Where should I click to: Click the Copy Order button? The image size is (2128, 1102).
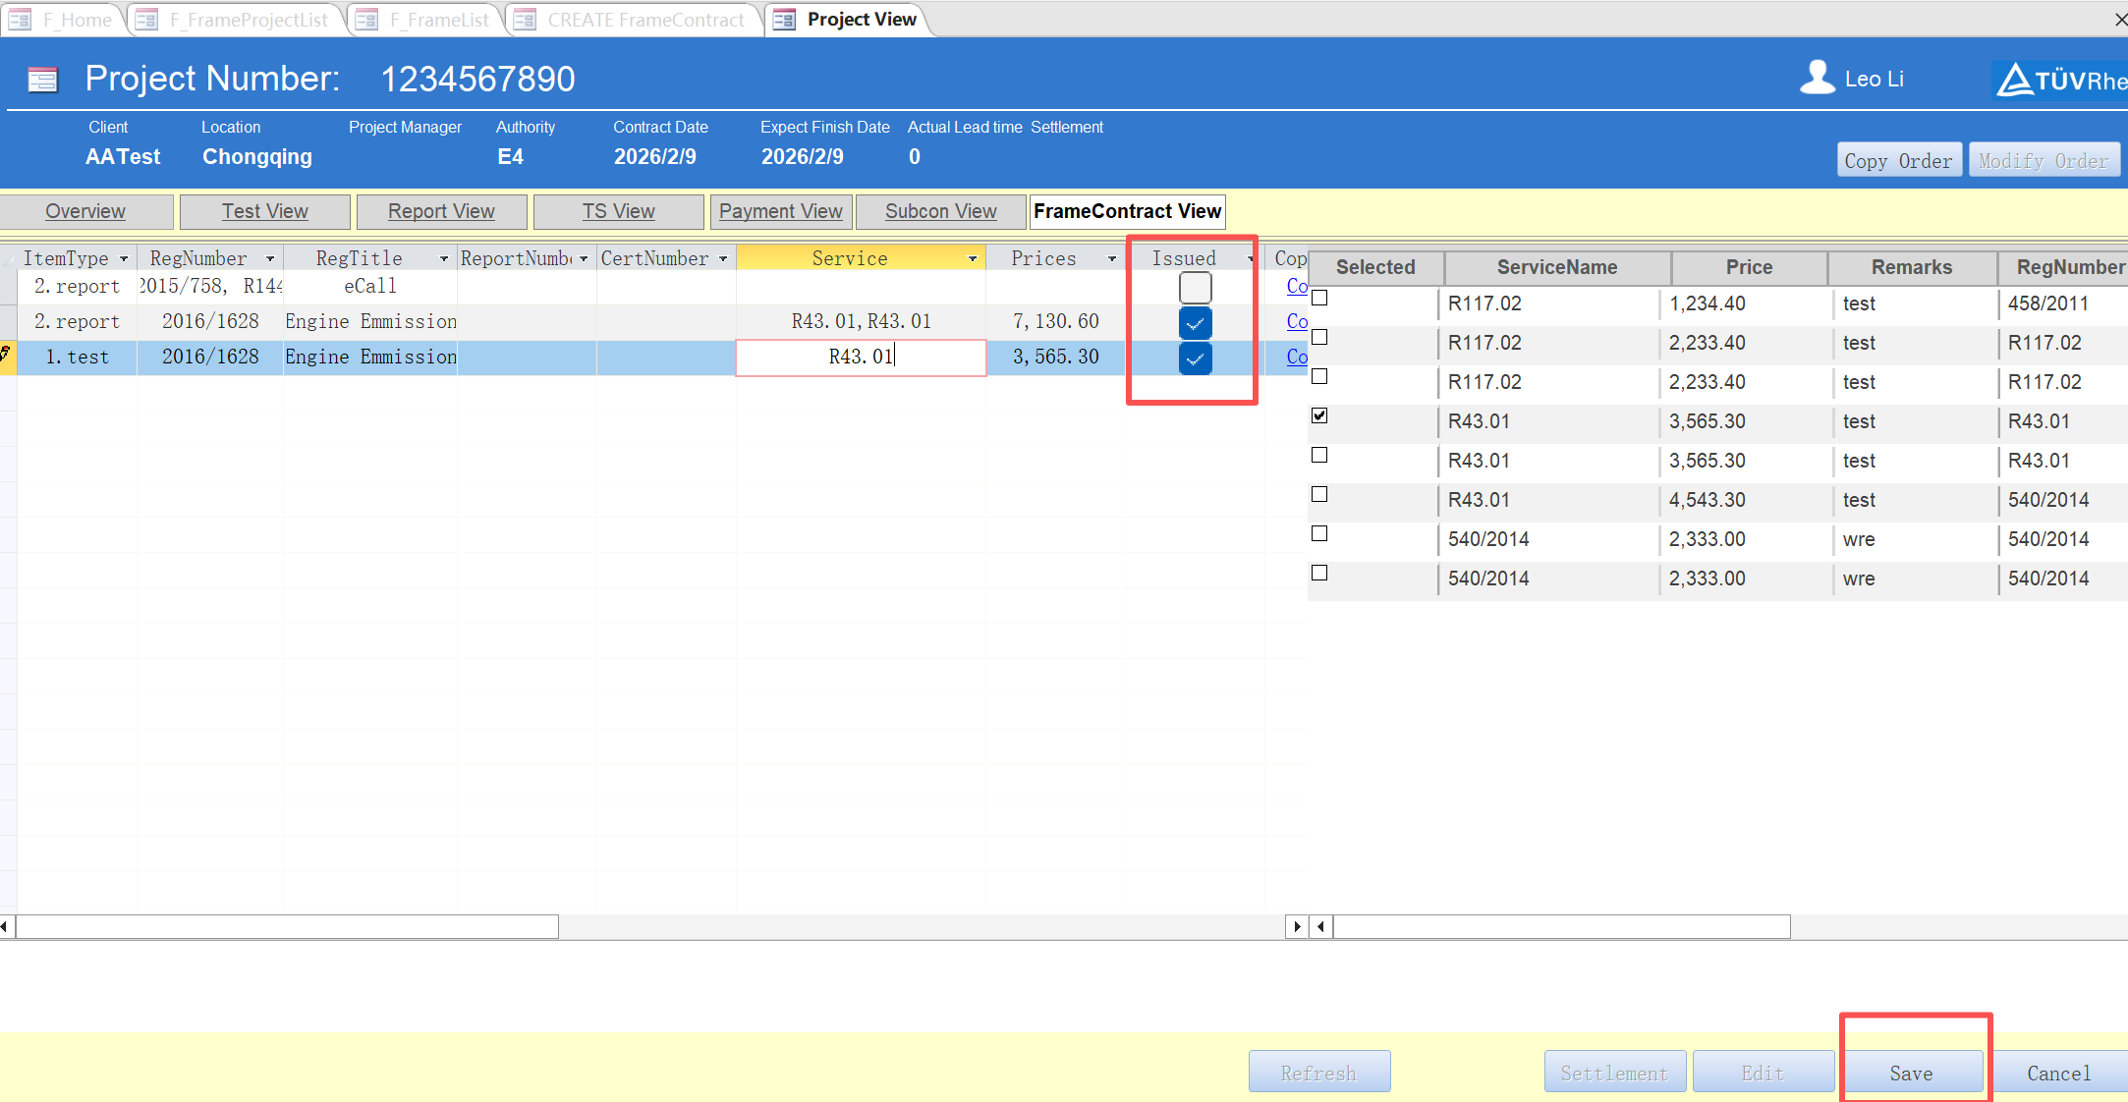point(1898,160)
